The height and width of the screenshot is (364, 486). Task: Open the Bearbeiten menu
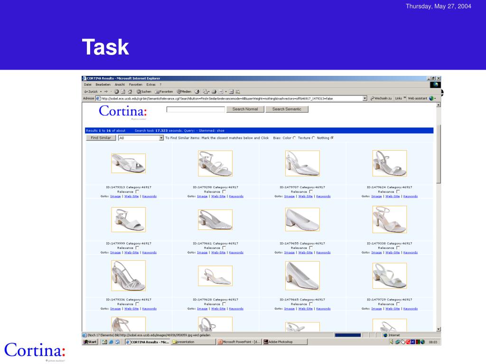pos(103,84)
